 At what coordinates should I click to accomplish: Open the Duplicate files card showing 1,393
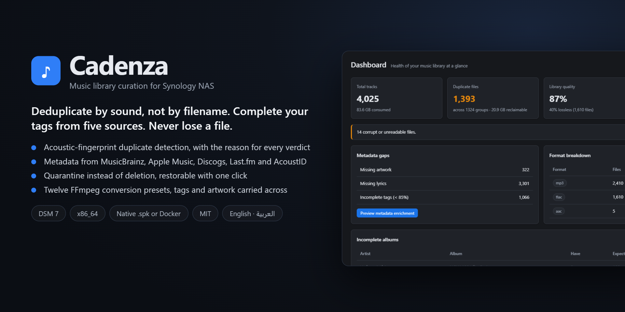[x=493, y=98]
